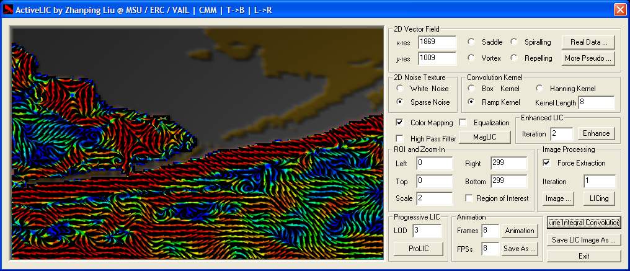Uncheck the Force Extraction checkbox
630x271 pixels.
click(x=546, y=163)
